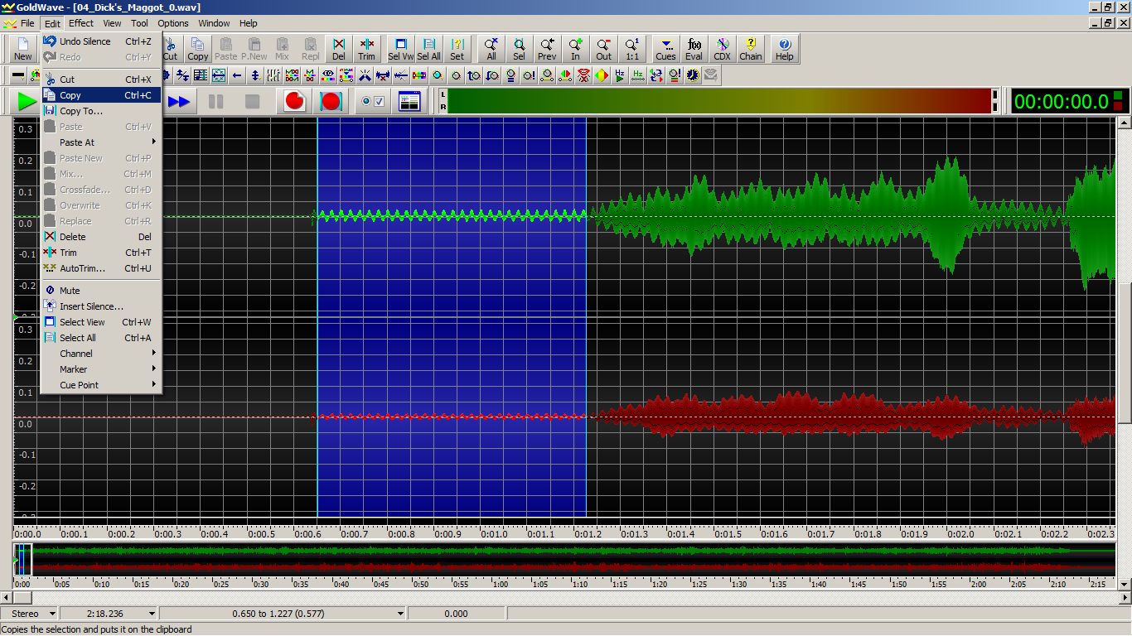Open the Stereo channel dropdown
The height and width of the screenshot is (636, 1132).
[53, 614]
